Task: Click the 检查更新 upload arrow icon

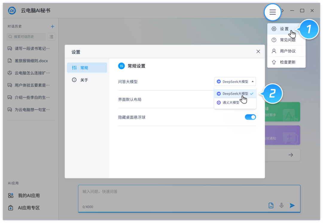Action: pos(274,62)
